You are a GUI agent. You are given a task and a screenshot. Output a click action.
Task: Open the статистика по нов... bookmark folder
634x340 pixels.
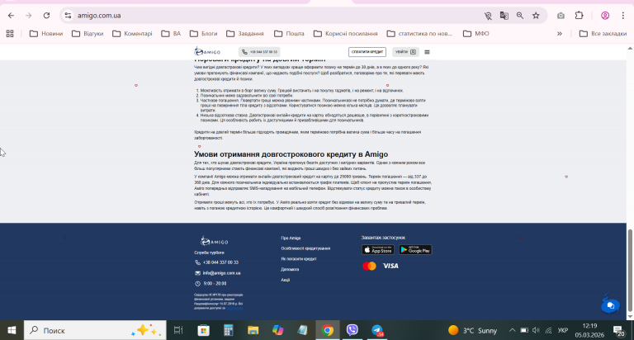pyautogui.click(x=419, y=34)
